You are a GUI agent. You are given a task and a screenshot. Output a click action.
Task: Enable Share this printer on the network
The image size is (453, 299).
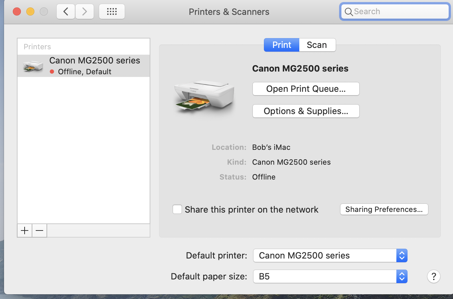click(177, 210)
